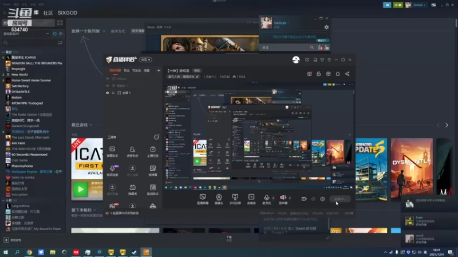Screen dimensions: 458x257
Task: Add new scene with plus icon
Action: pos(159,70)
